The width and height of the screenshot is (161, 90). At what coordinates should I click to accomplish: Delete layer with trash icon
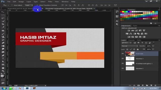click(x=155, y=85)
